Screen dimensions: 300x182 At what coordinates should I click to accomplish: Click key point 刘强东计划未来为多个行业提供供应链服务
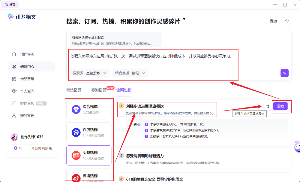tap(179, 136)
